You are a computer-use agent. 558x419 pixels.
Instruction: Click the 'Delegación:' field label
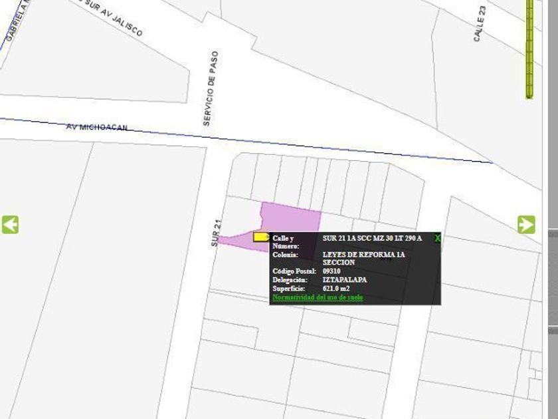tap(290, 280)
